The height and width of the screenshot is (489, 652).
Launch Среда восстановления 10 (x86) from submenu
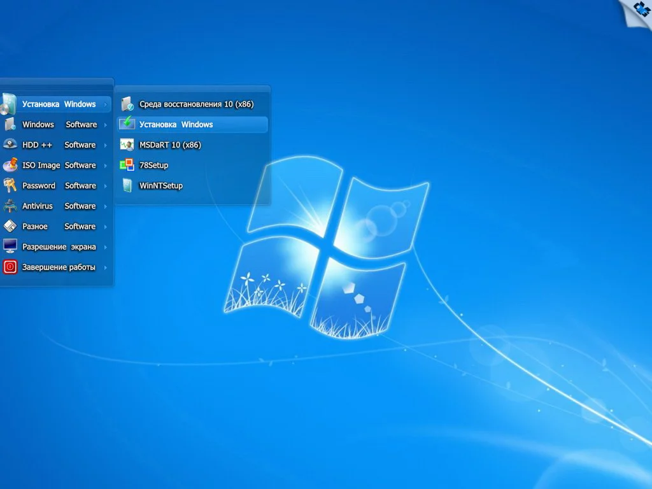pos(192,104)
